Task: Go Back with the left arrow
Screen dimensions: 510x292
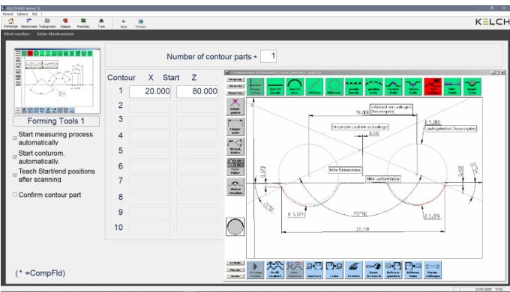Action: coord(124,23)
